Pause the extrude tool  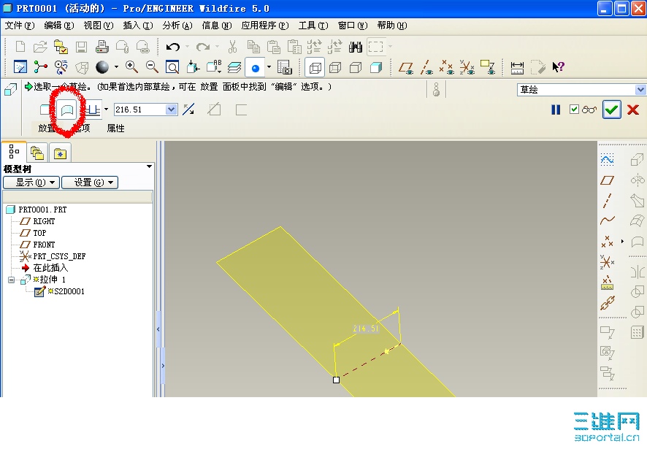[556, 110]
